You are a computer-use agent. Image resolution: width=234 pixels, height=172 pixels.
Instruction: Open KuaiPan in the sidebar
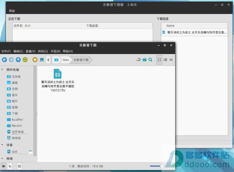point(15,119)
